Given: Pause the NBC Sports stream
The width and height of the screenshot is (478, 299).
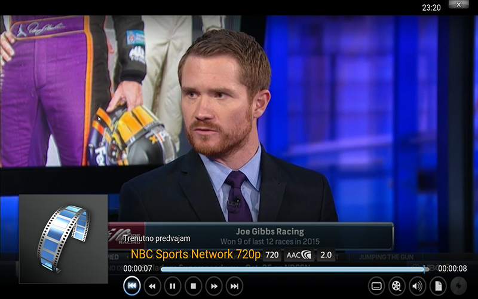Looking at the screenshot, I should point(173,286).
